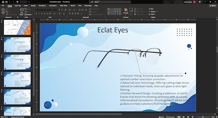Open the font size dropdown
The height and width of the screenshot is (118, 218).
click(x=57, y=10)
